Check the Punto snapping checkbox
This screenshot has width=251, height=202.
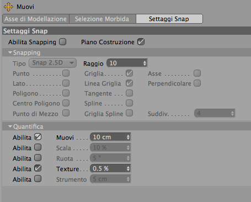pos(66,73)
